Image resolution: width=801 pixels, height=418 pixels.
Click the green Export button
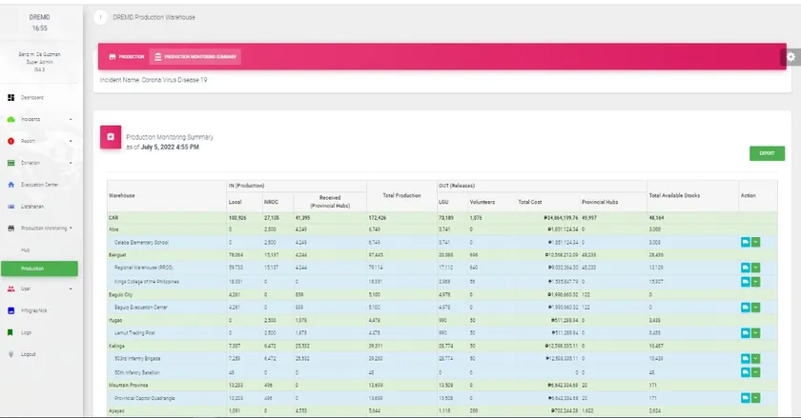click(767, 153)
